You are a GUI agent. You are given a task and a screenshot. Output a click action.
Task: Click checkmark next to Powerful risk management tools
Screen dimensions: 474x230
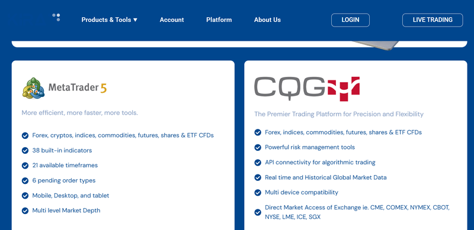pyautogui.click(x=258, y=148)
